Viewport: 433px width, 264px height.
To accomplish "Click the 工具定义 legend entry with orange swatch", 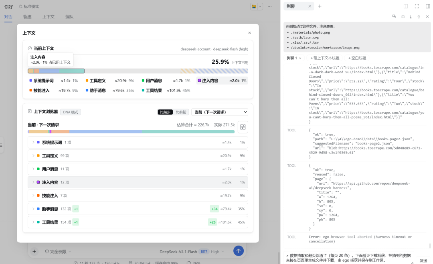I will 109,81.
